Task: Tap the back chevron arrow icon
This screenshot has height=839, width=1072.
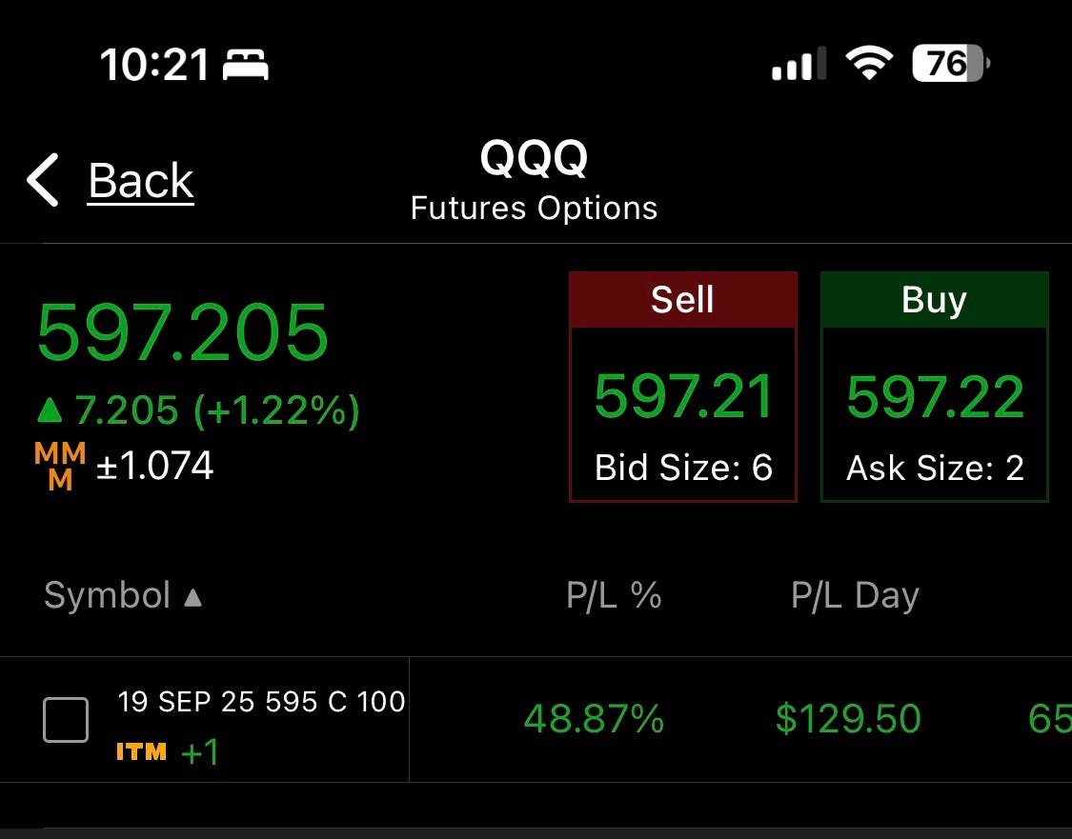Action: pos(42,180)
